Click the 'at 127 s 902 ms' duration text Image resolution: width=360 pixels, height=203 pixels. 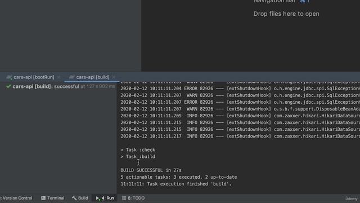click(x=98, y=86)
